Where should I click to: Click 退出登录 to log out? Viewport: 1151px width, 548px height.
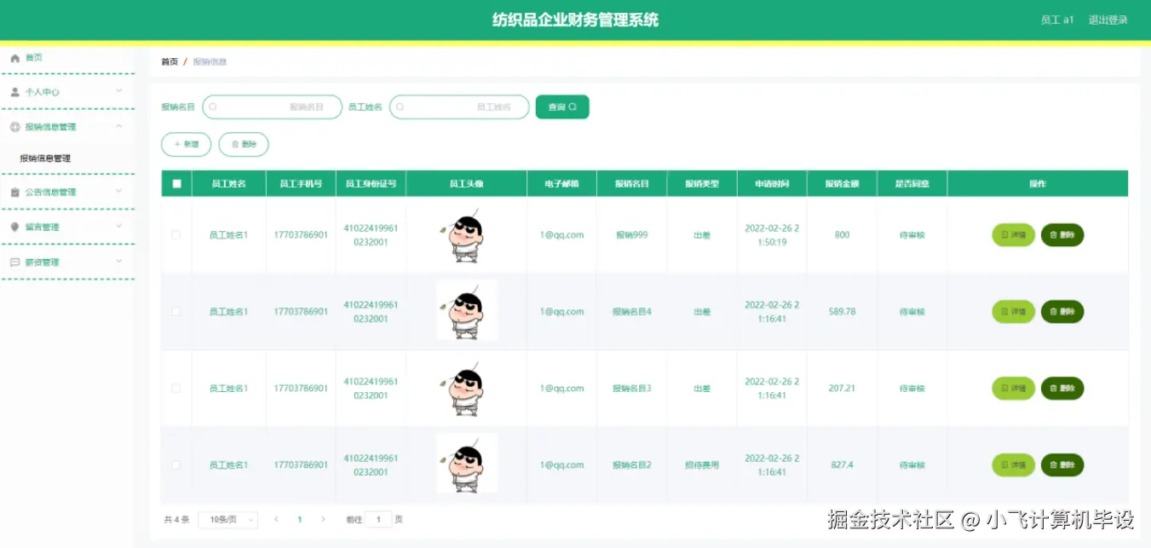pos(1108,19)
